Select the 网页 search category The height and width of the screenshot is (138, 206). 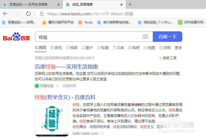pos(41,48)
